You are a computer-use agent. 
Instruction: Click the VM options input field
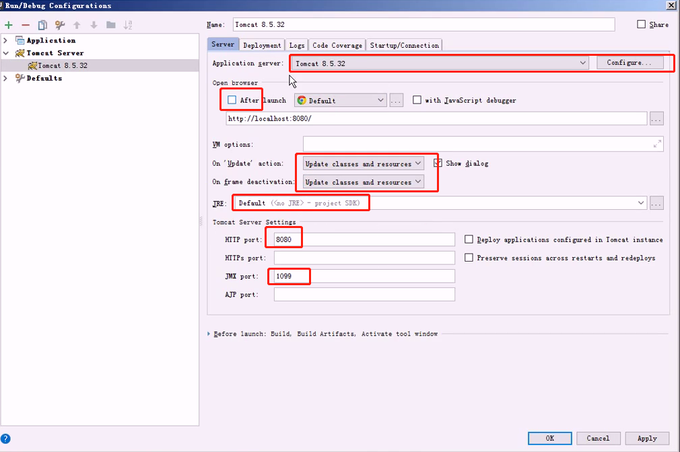click(483, 144)
